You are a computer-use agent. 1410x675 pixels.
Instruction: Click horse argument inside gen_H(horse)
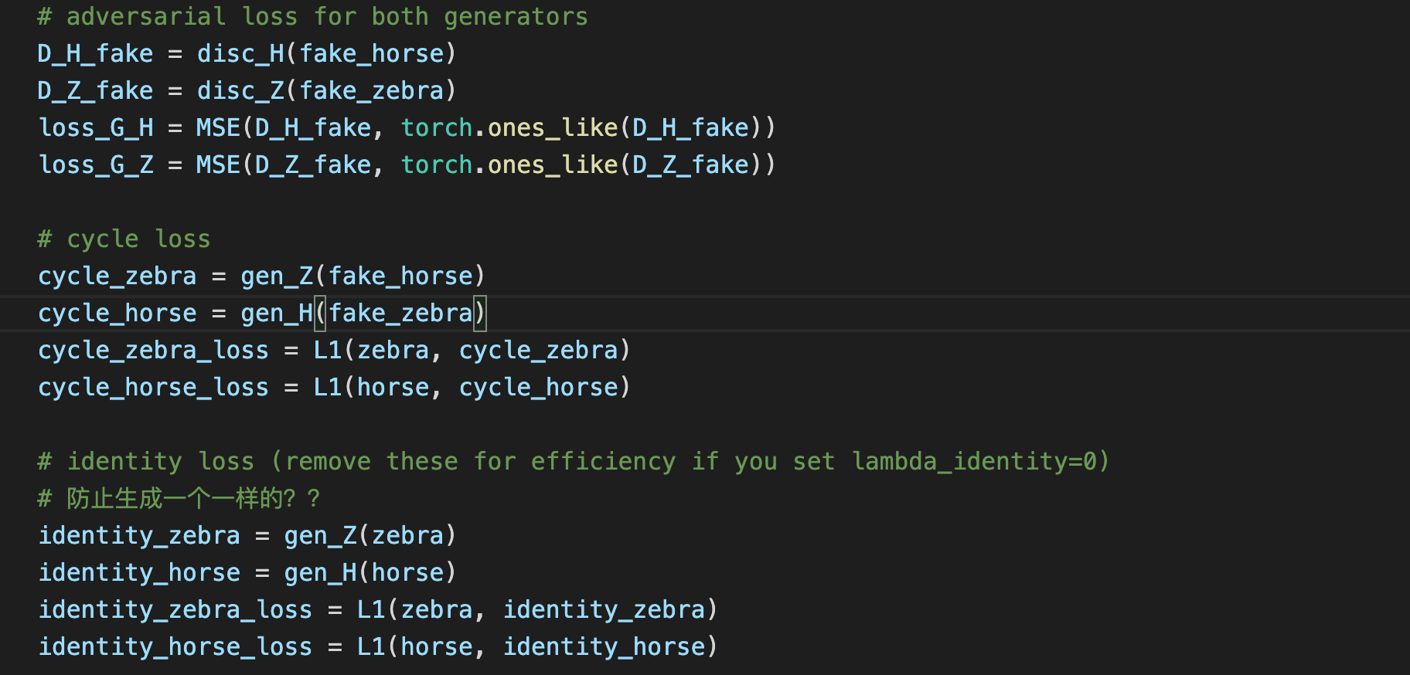click(x=408, y=572)
